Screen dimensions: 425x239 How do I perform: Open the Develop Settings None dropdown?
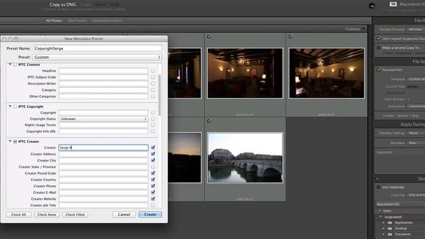tap(416, 133)
